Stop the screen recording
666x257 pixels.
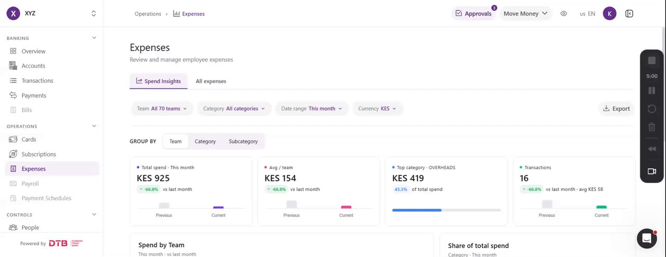[651, 61]
